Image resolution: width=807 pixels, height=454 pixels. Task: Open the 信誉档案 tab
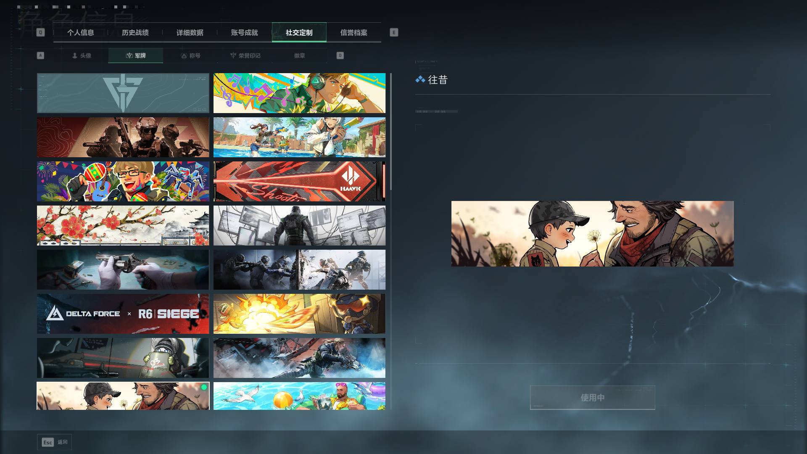354,32
